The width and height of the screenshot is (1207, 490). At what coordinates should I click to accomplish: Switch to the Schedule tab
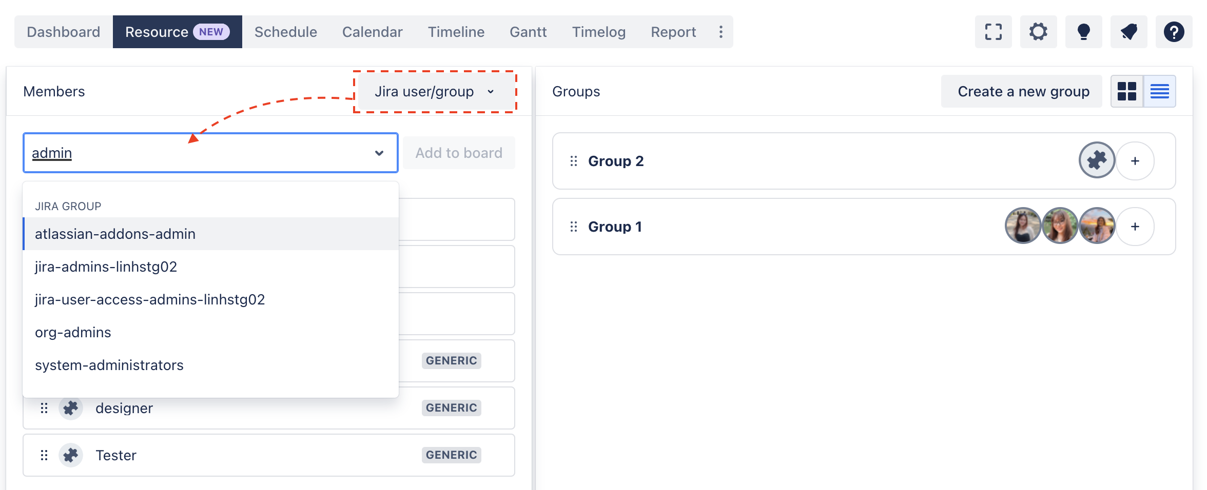coord(286,32)
